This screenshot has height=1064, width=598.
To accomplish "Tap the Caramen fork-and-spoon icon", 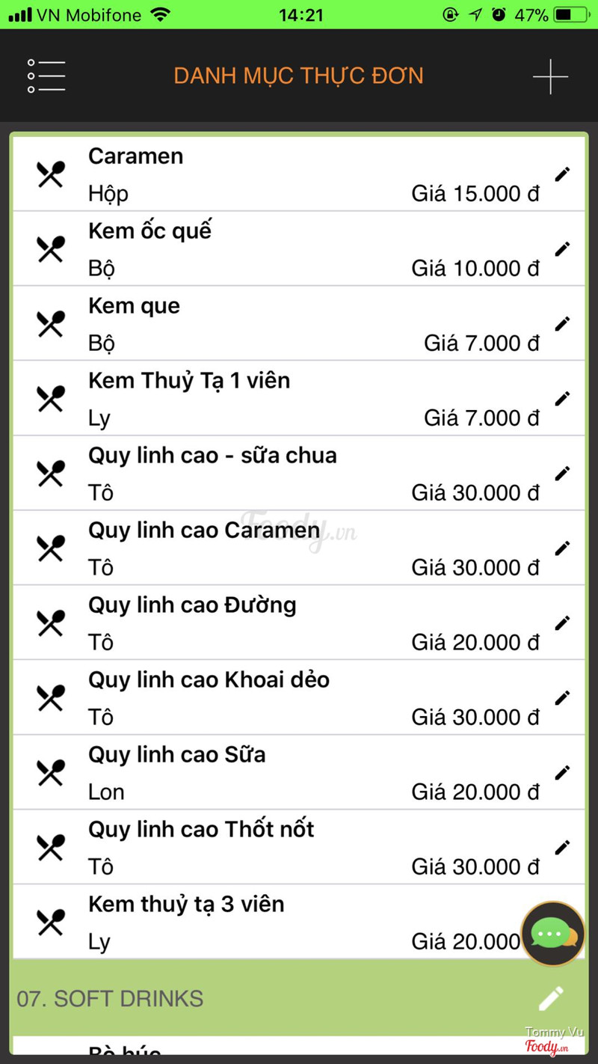I will [50, 174].
